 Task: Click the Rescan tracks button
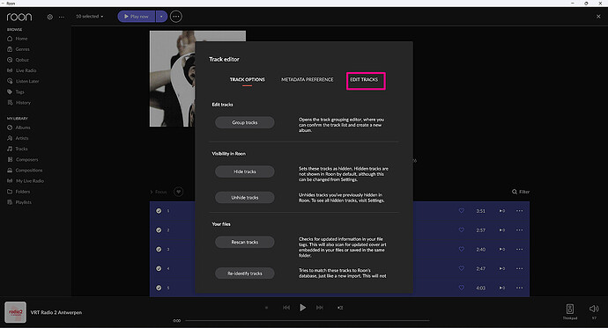click(x=245, y=242)
